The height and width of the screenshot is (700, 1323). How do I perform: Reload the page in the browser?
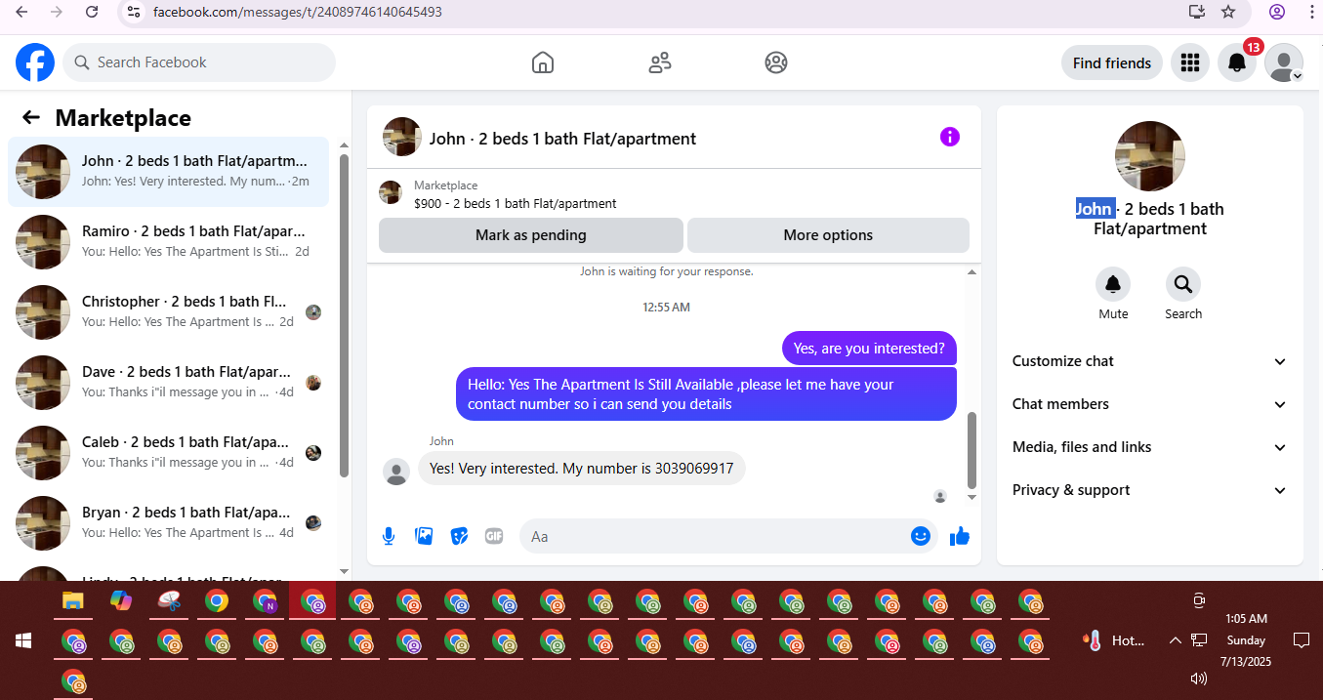[x=92, y=12]
